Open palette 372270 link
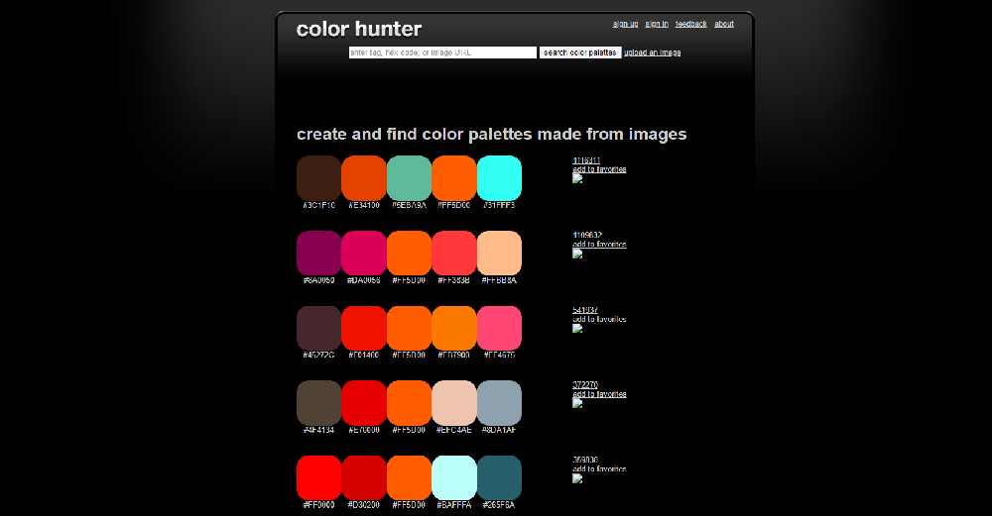Screen dimensions: 992x516 (585, 384)
